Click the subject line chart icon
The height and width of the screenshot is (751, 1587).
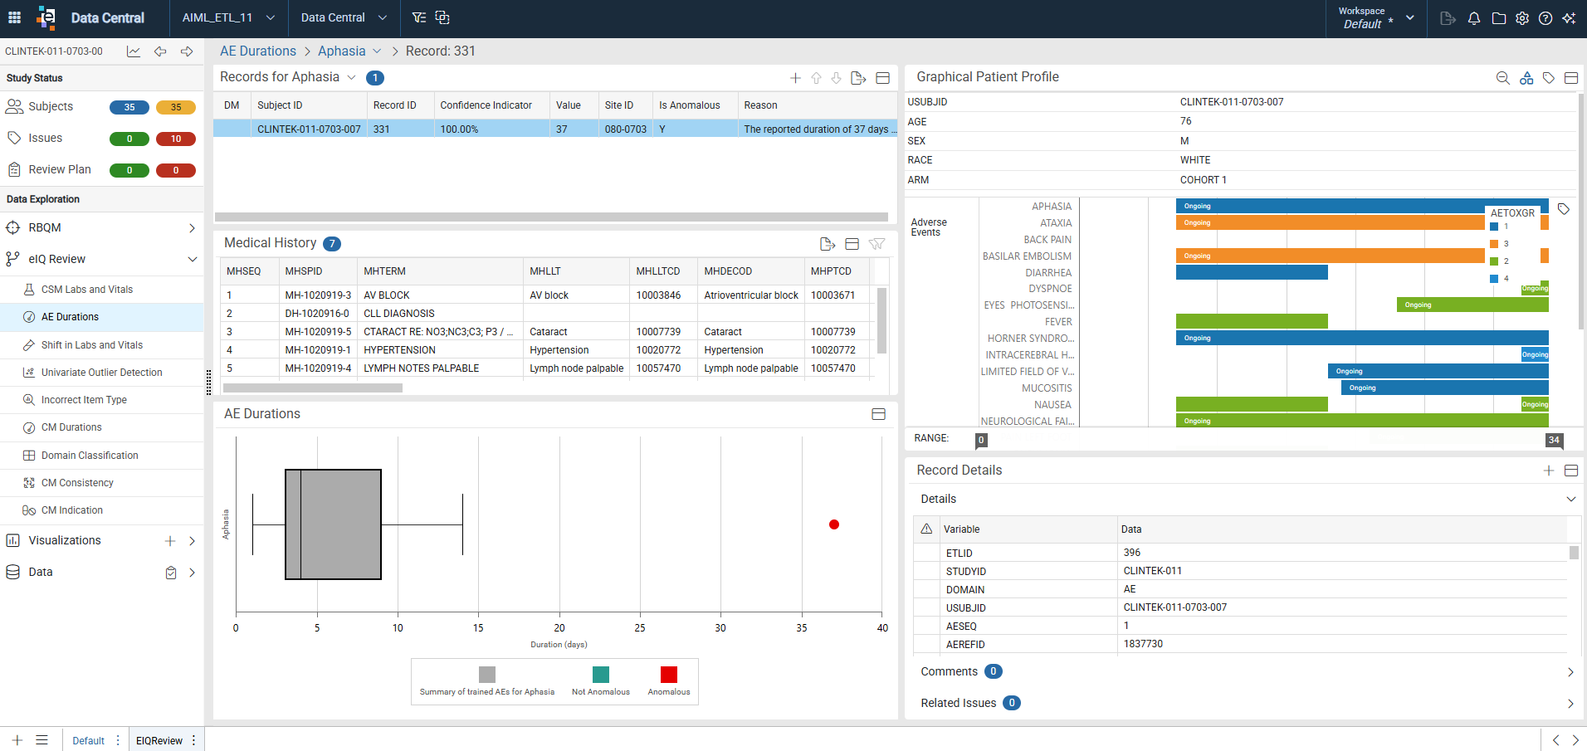coord(134,51)
